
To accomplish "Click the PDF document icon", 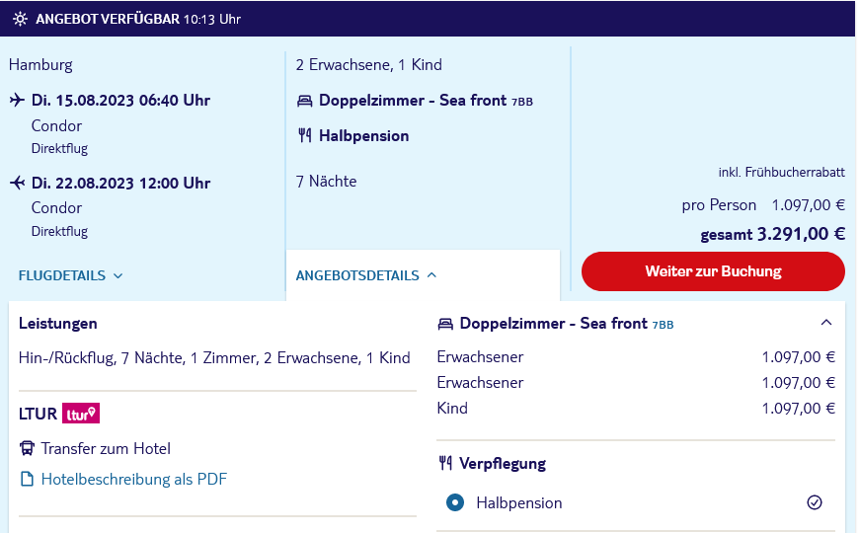I will point(27,480).
